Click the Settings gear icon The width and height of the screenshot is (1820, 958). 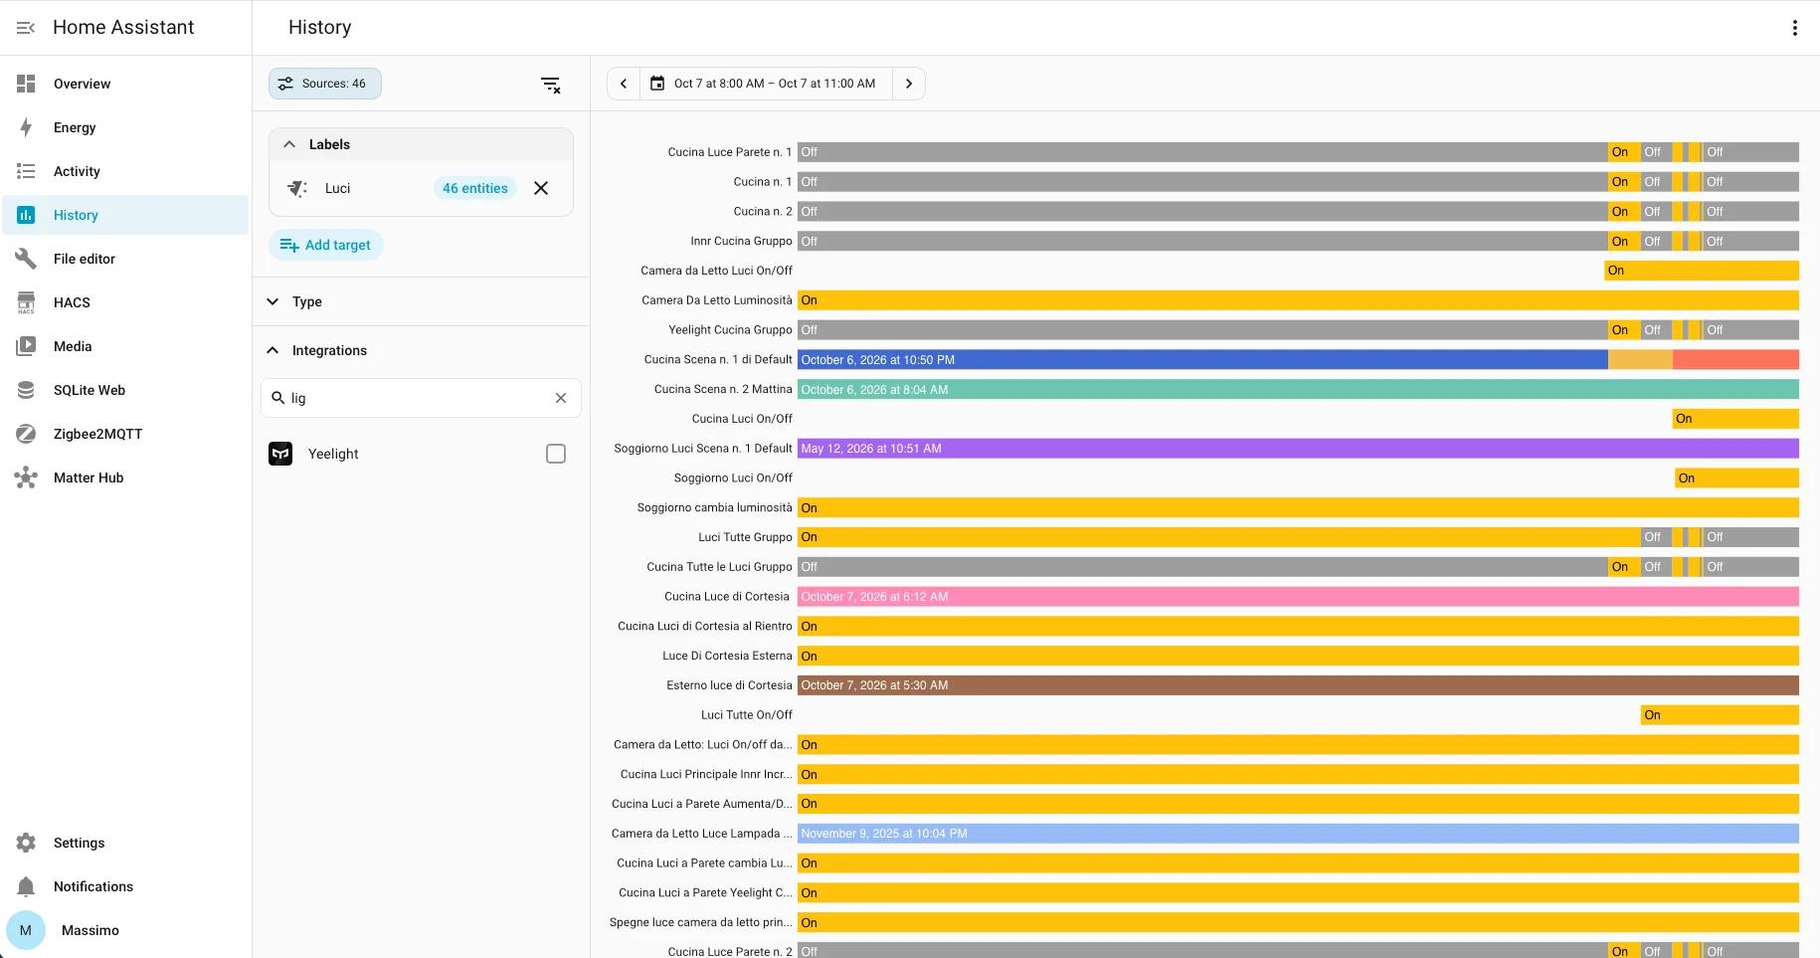point(26,843)
